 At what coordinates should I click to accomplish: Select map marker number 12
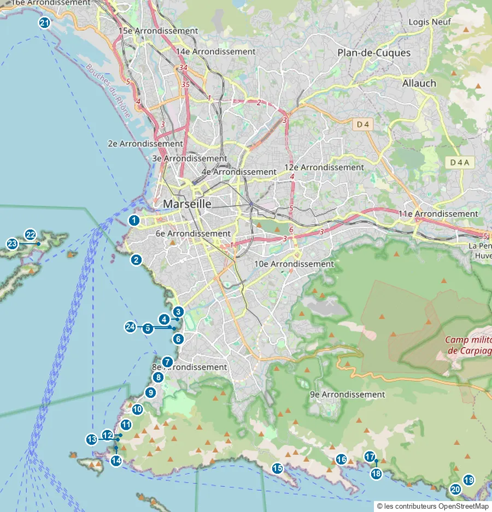[x=108, y=435]
